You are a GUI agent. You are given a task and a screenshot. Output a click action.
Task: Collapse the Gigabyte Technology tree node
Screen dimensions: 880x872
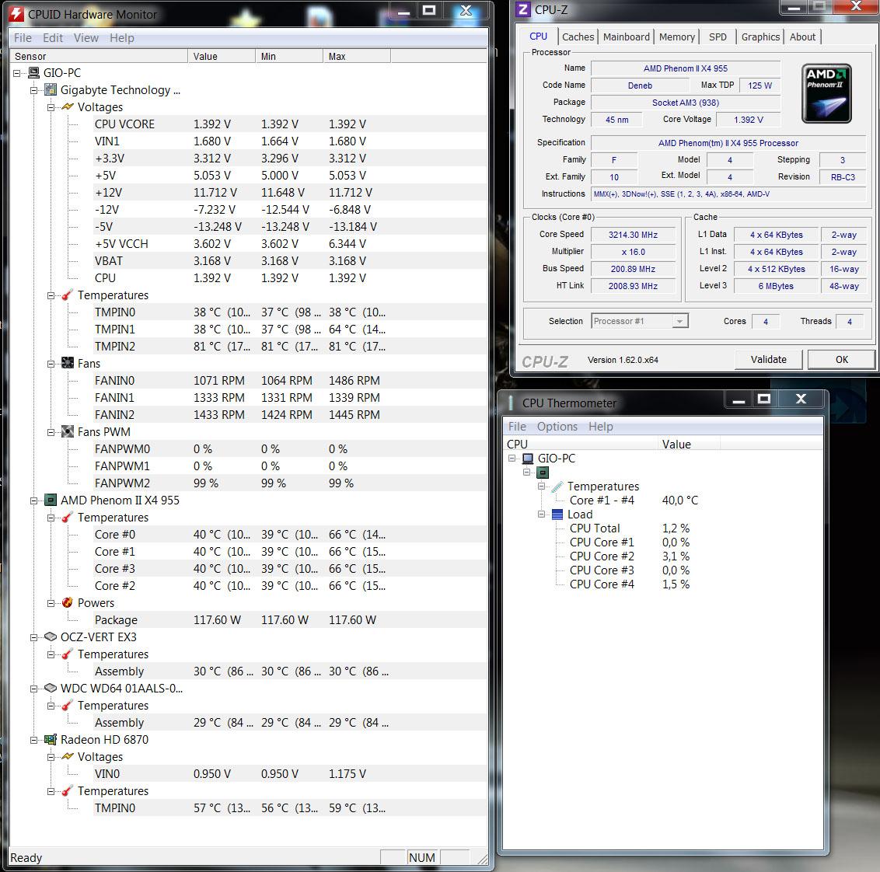coord(33,90)
